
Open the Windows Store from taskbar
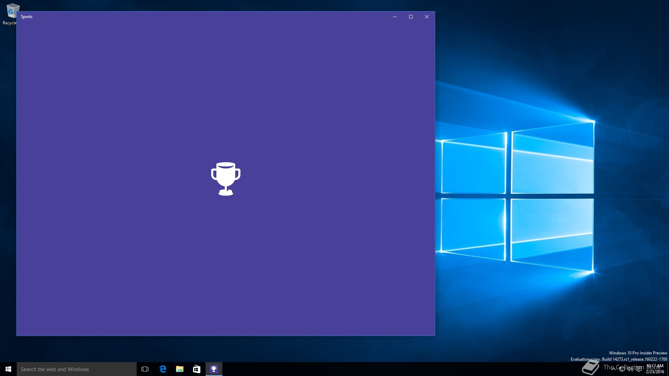(x=197, y=369)
